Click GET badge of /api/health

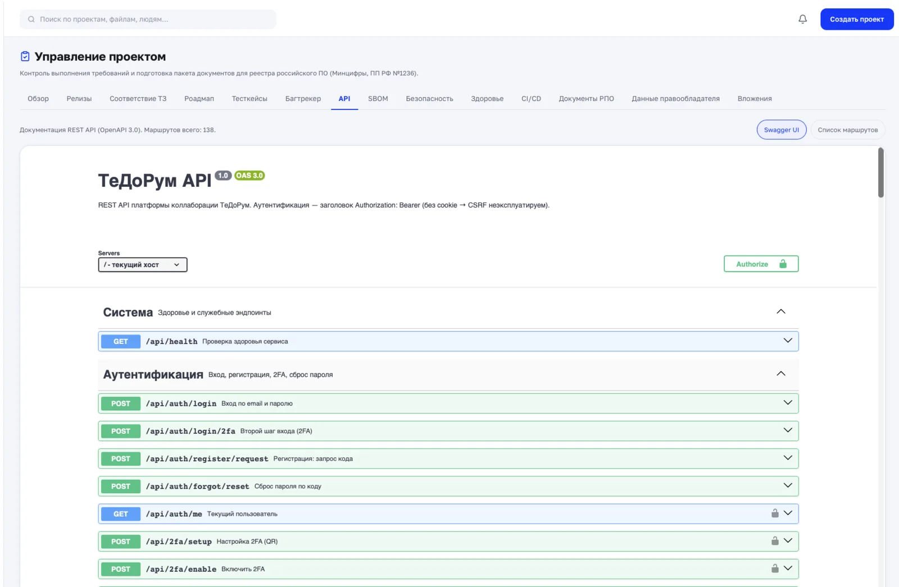tap(121, 341)
